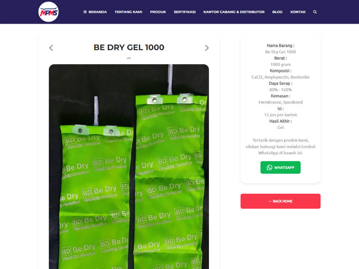359x269 pixels.
Task: Click the Beranda text in navigation
Action: 98,12
